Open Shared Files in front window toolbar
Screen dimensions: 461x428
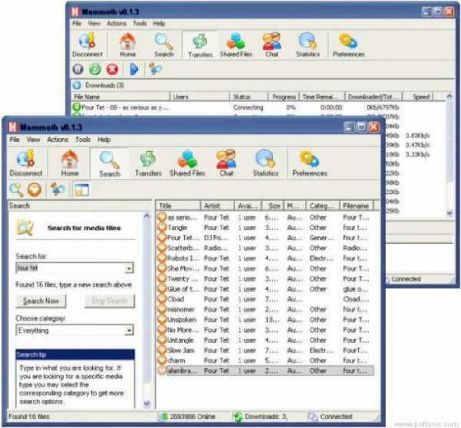pos(187,163)
